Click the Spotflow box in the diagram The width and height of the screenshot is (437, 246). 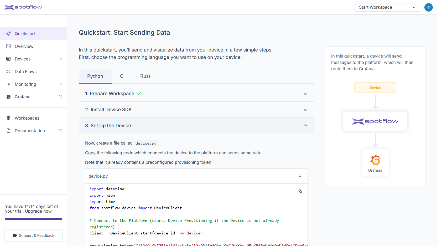pyautogui.click(x=375, y=121)
